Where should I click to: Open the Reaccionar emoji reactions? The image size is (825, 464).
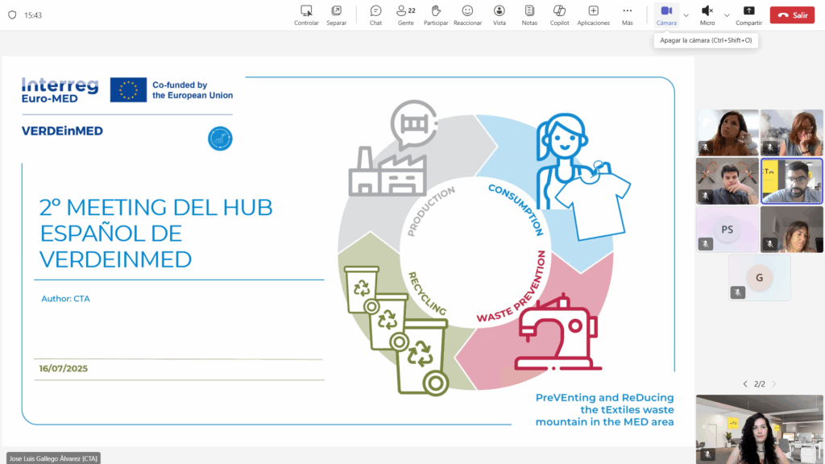(x=467, y=15)
